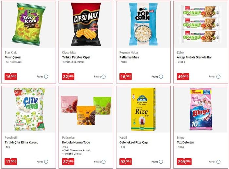229x169 pixels.
Task: View the Nutzz Popcorn package image
Action: (143, 24)
